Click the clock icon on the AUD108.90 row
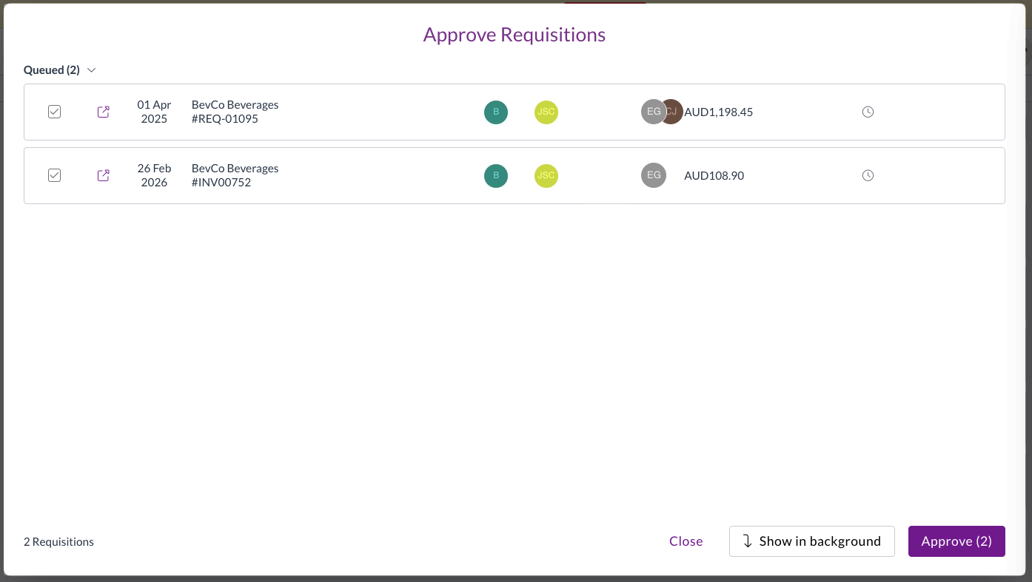 click(868, 175)
